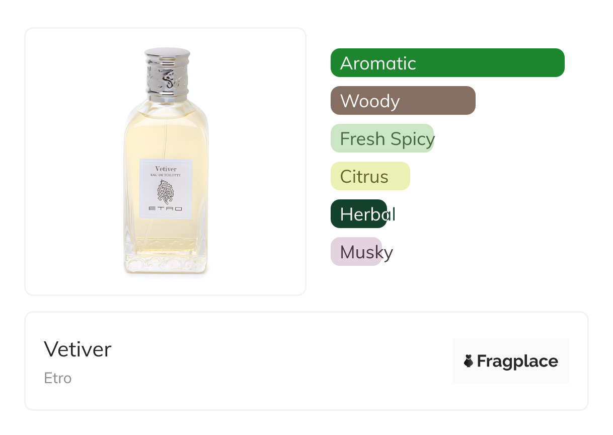Click the Fresh Spicy accord bar
This screenshot has width=613, height=435.
tap(382, 138)
